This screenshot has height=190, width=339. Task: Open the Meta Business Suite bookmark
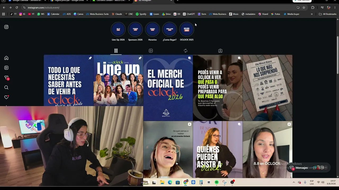pyautogui.click(x=97, y=14)
